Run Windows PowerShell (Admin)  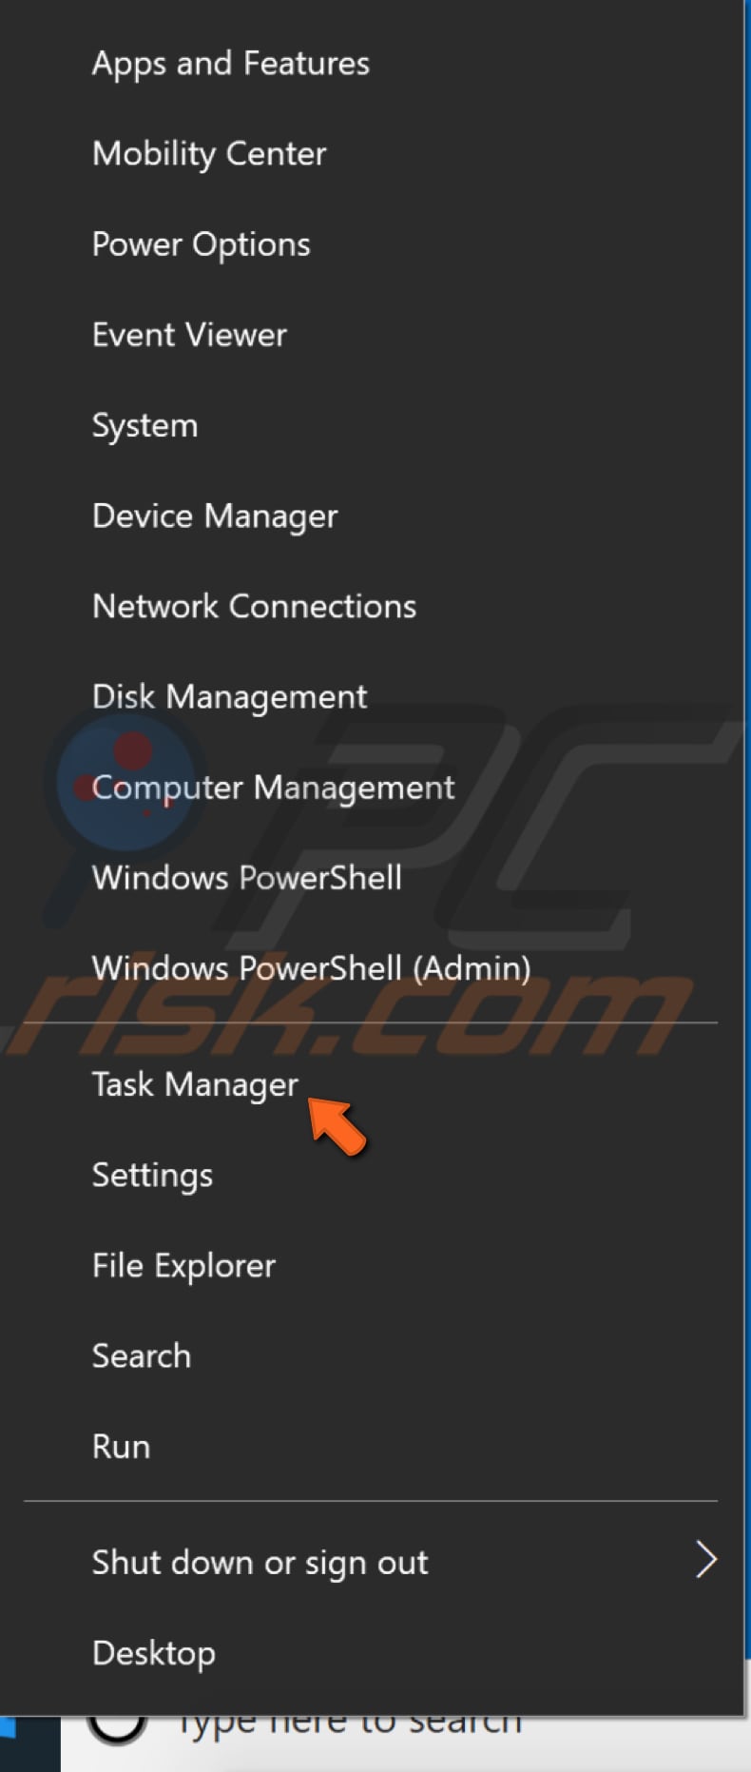311,968
